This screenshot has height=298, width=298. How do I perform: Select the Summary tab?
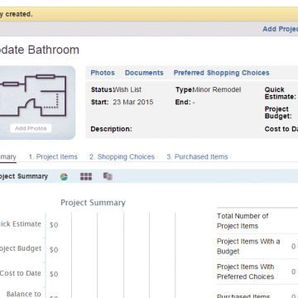pyautogui.click(x=8, y=156)
